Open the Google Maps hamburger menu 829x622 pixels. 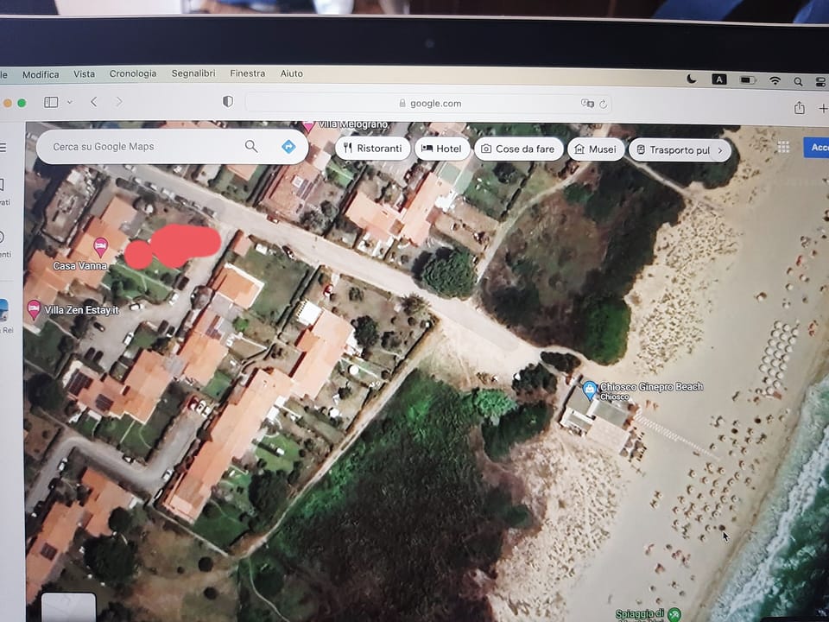3,147
